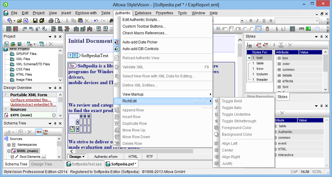Click the Update/extract embedded files link
This screenshot has width=332, height=177.
coord(33,104)
